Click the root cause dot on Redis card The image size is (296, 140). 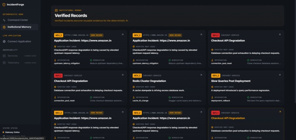click(134, 87)
